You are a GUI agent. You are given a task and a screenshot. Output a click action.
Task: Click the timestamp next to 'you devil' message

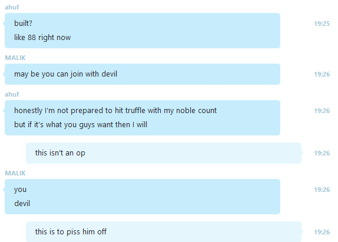(x=322, y=190)
